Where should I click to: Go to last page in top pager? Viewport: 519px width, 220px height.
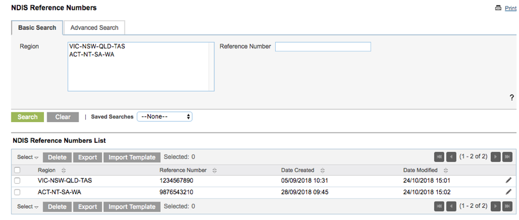[x=507, y=157]
